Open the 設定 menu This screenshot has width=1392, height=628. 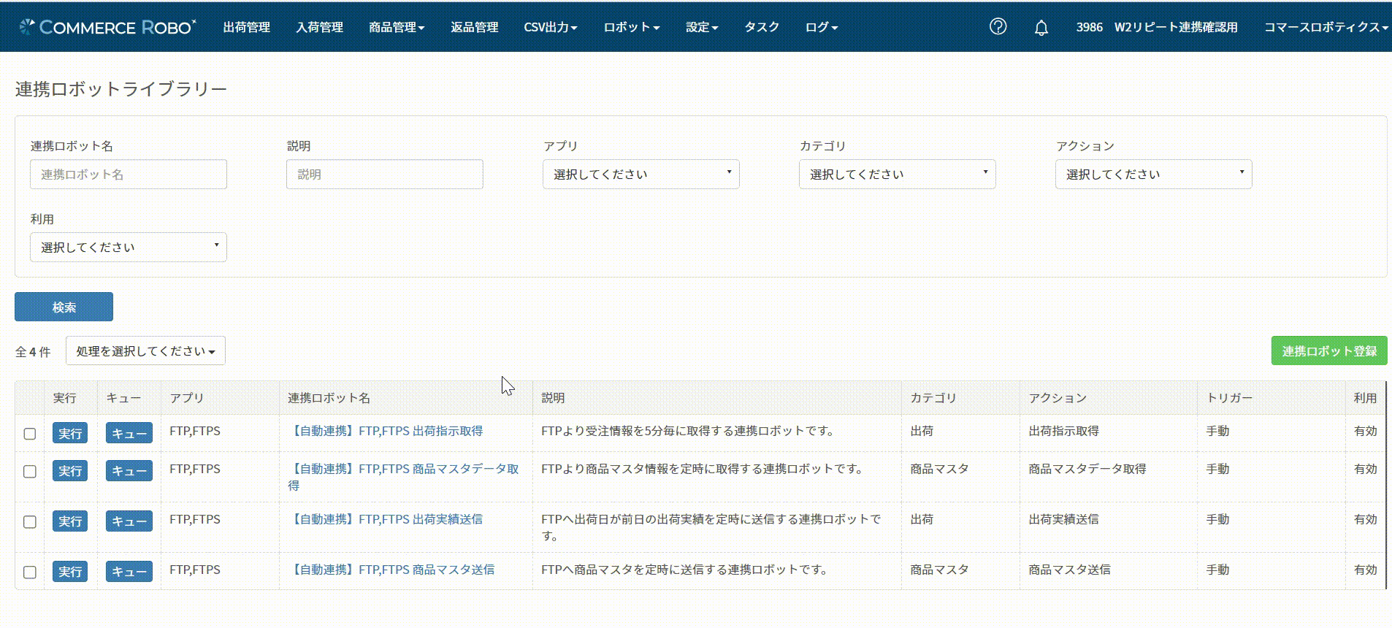[x=702, y=27]
